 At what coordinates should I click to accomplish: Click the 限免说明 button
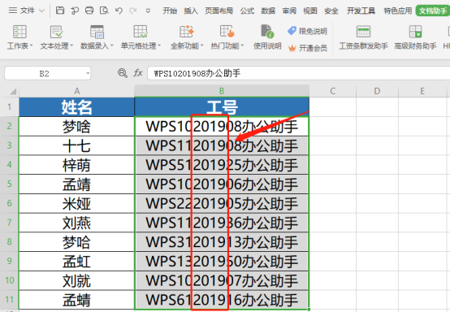point(307,31)
